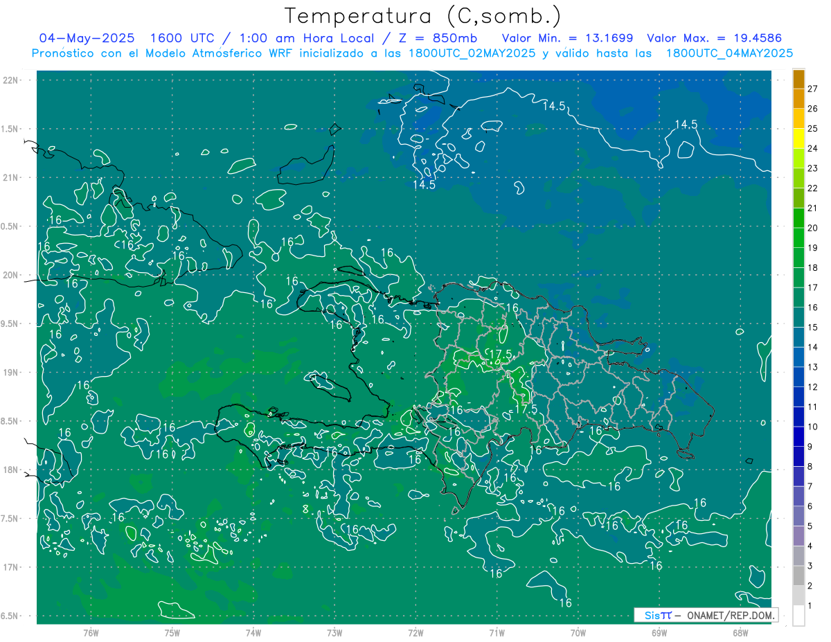Click the "1" color scale label
831x642 pixels.
tap(810, 605)
